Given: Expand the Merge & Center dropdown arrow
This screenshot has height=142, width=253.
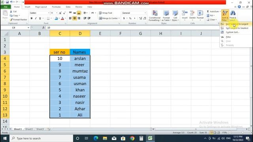Looking at the screenshot, I should tap(119, 19).
